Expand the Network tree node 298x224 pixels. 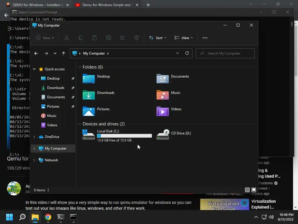[x=34, y=160]
